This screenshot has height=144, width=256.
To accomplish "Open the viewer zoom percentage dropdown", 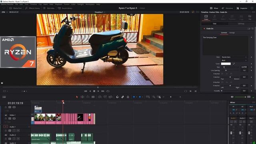I will coord(4,12).
